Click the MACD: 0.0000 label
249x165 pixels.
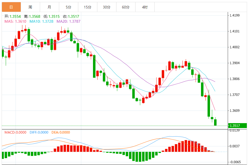pyautogui.click(x=15, y=132)
